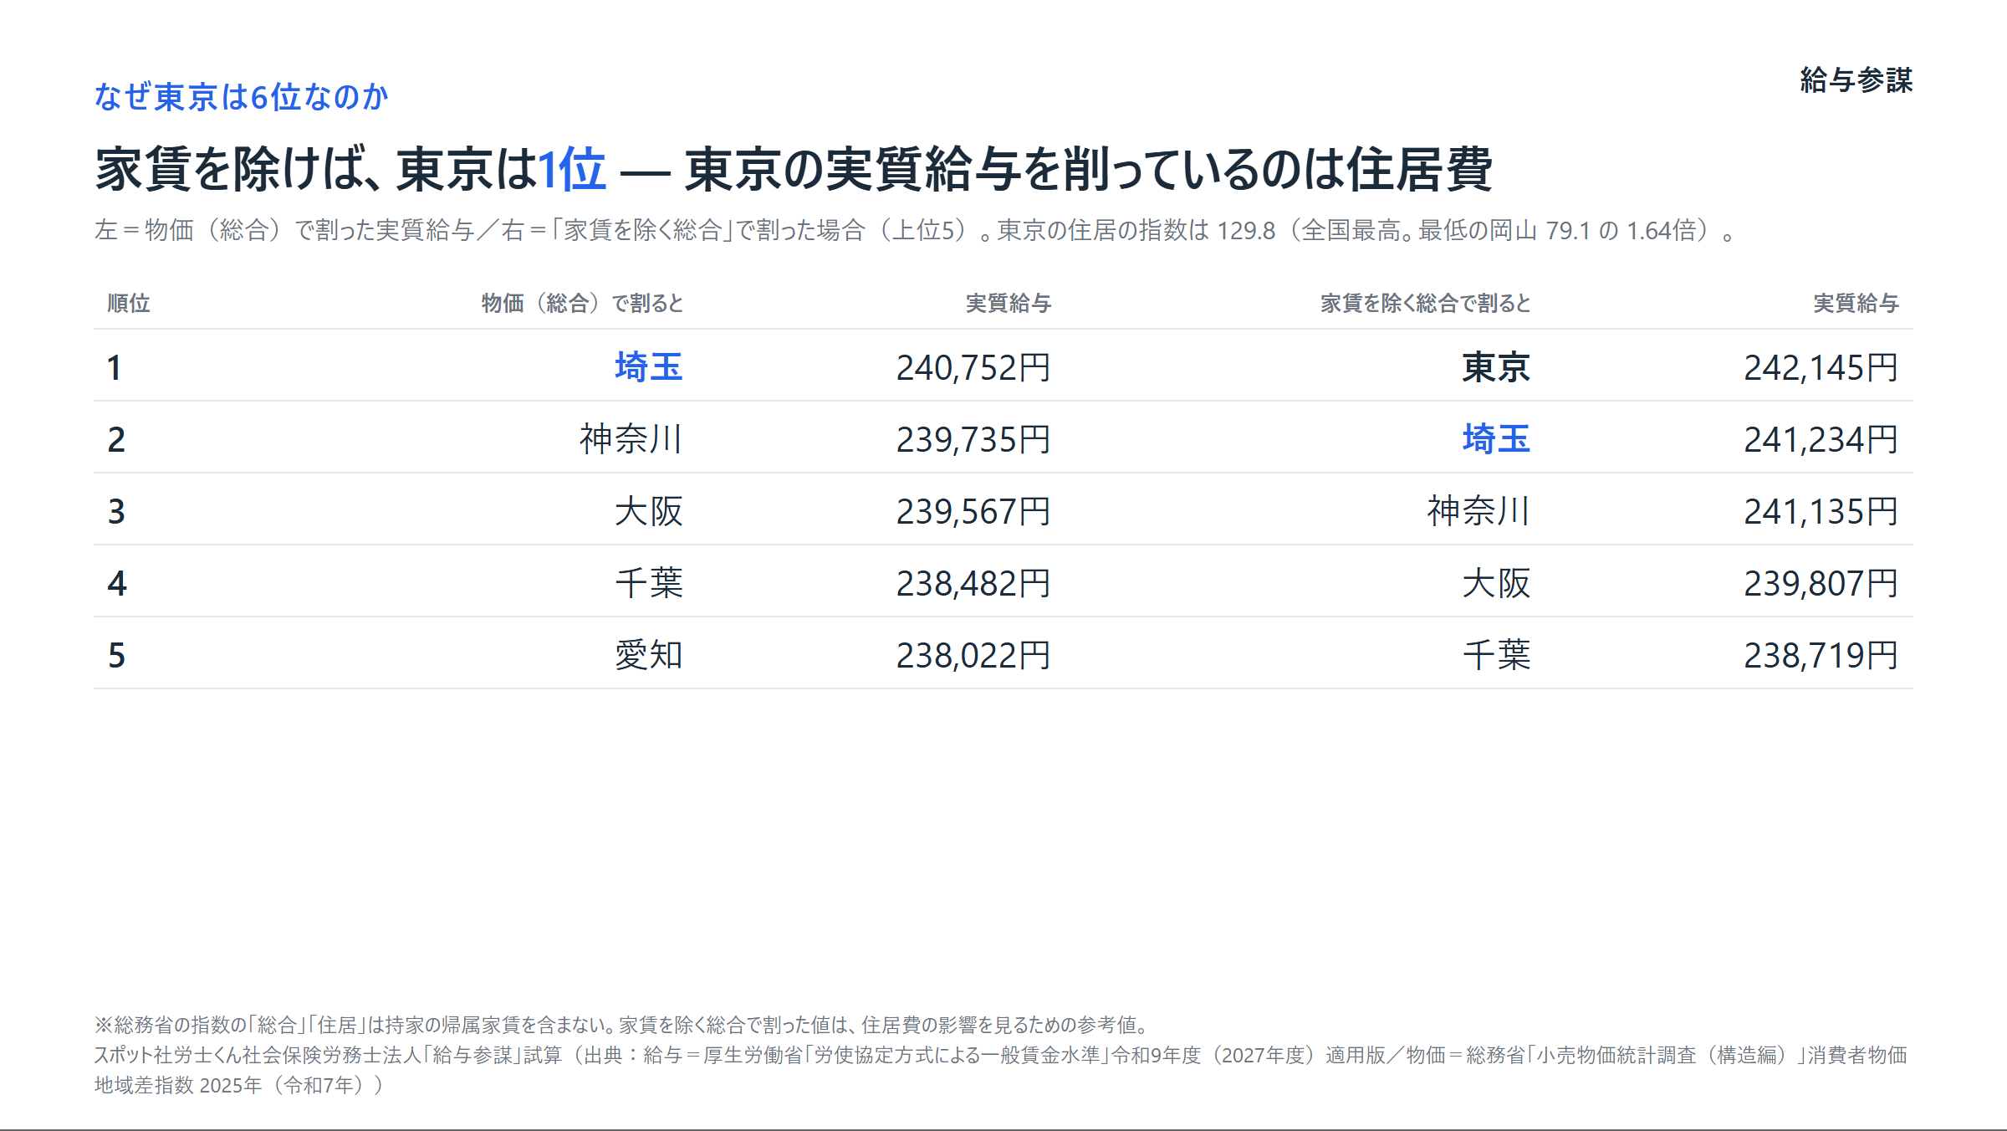The image size is (2007, 1131).
Task: Click 愛知 in rank 5 row
Action: [649, 655]
